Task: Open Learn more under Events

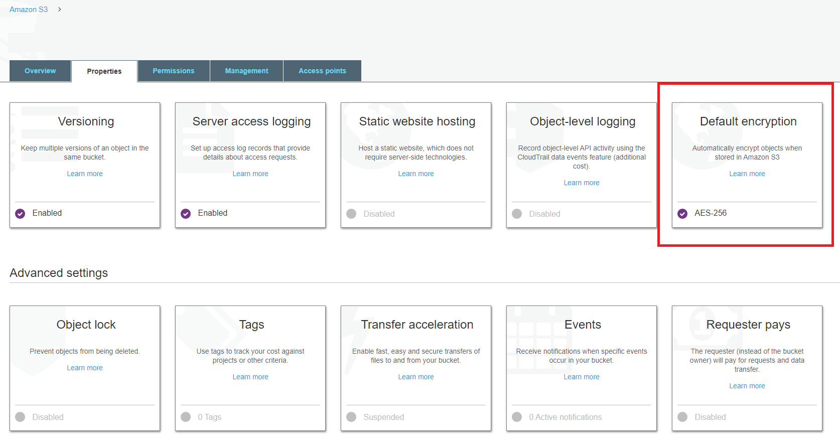Action: (x=582, y=377)
